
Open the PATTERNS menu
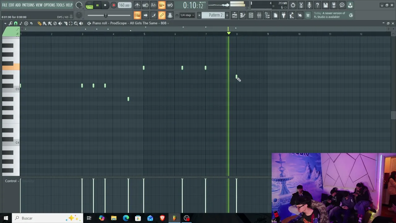pyautogui.click(x=28, y=5)
